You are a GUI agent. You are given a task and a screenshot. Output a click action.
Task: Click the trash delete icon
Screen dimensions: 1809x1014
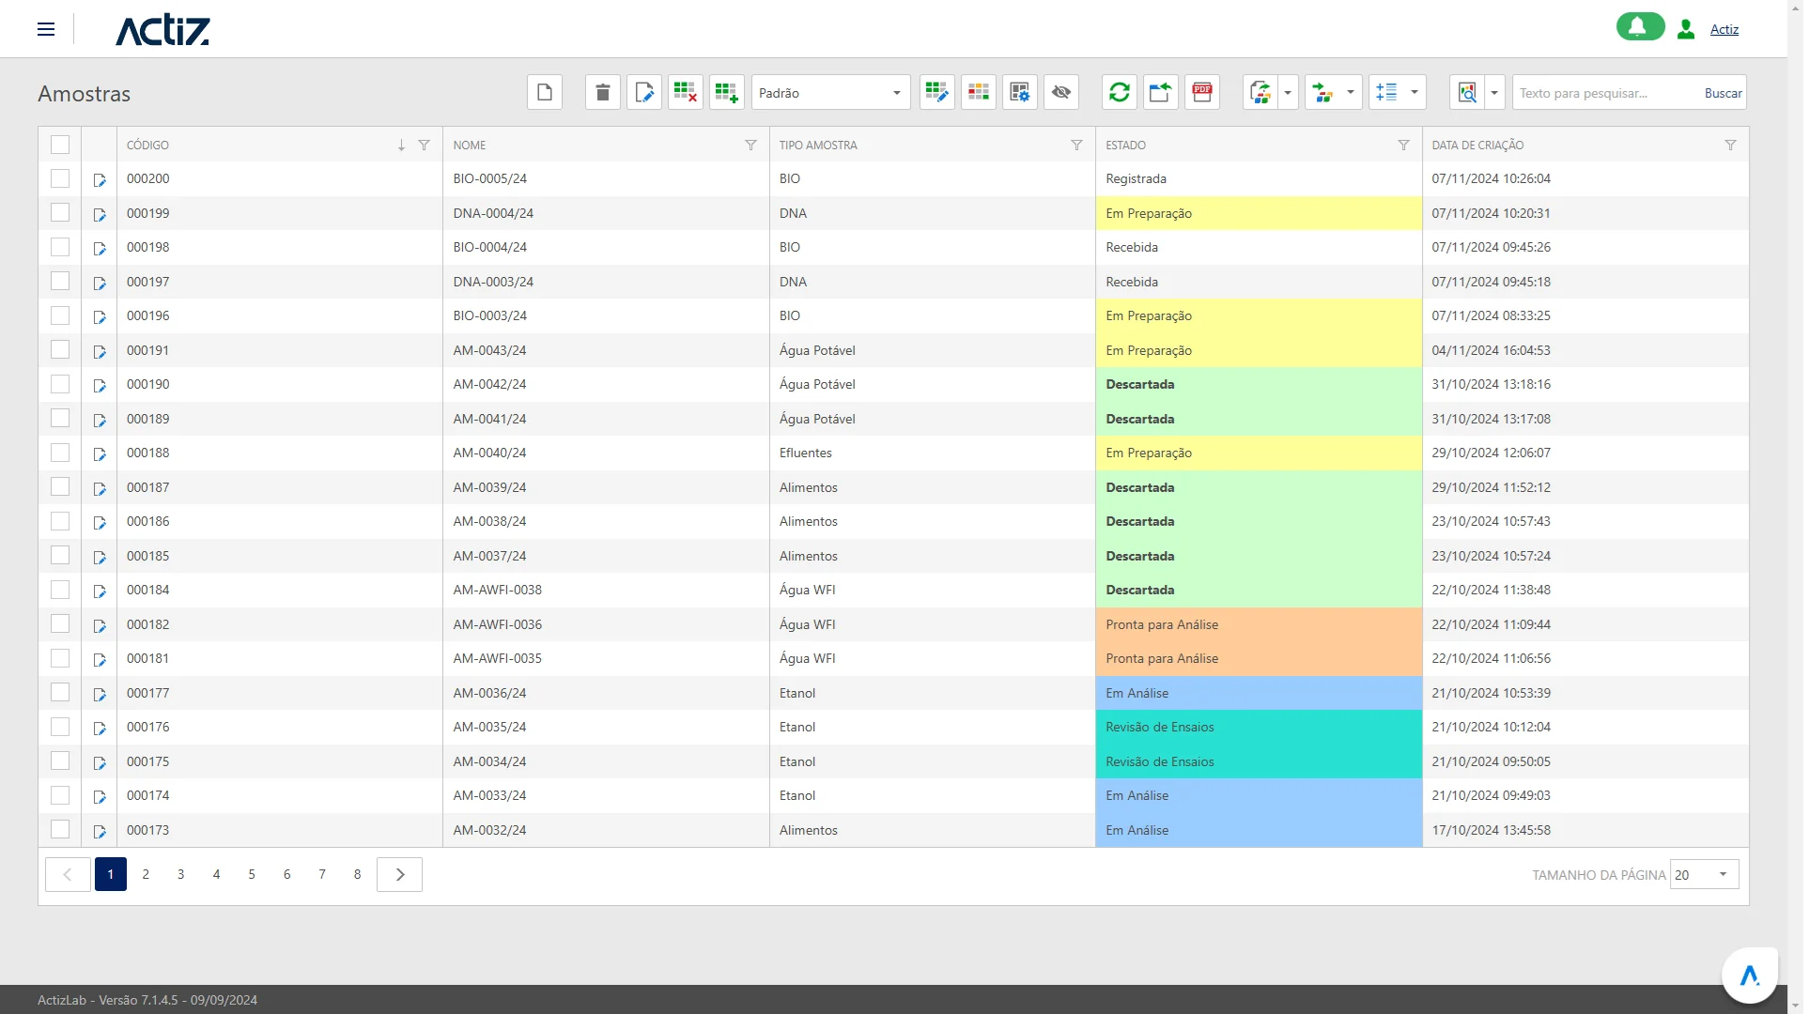(603, 92)
